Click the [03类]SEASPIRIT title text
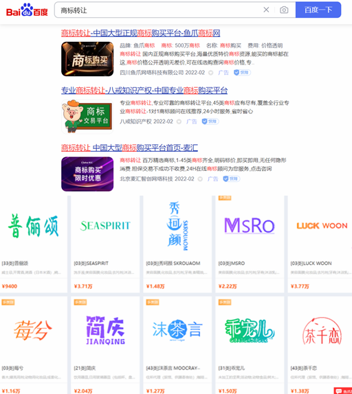Screen dimensions: 352x394 click(91, 264)
